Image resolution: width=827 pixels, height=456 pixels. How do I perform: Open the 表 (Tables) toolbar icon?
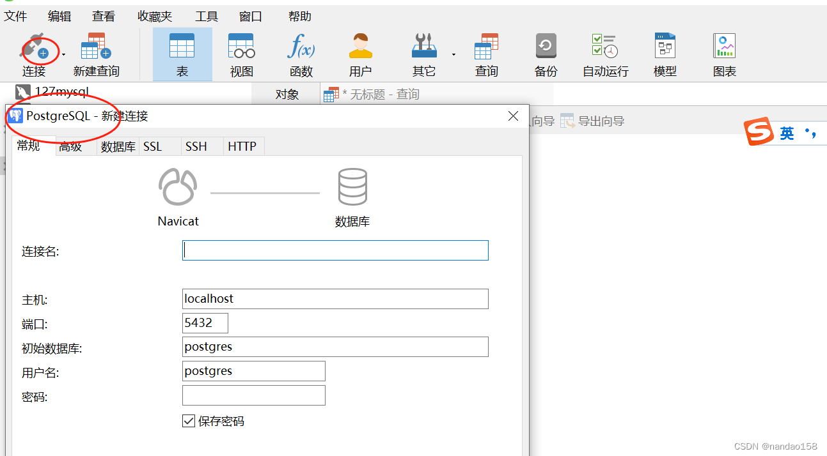pyautogui.click(x=182, y=54)
